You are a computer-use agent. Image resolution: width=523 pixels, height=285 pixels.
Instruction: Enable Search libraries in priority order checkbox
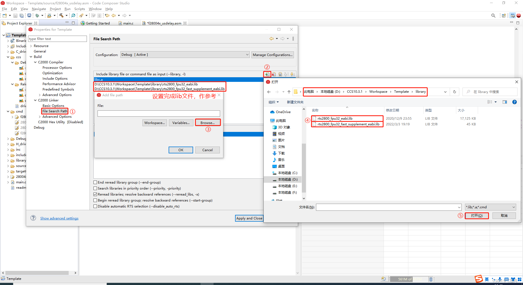point(95,188)
